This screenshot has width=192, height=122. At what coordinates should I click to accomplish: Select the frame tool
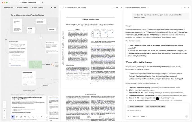point(38,117)
